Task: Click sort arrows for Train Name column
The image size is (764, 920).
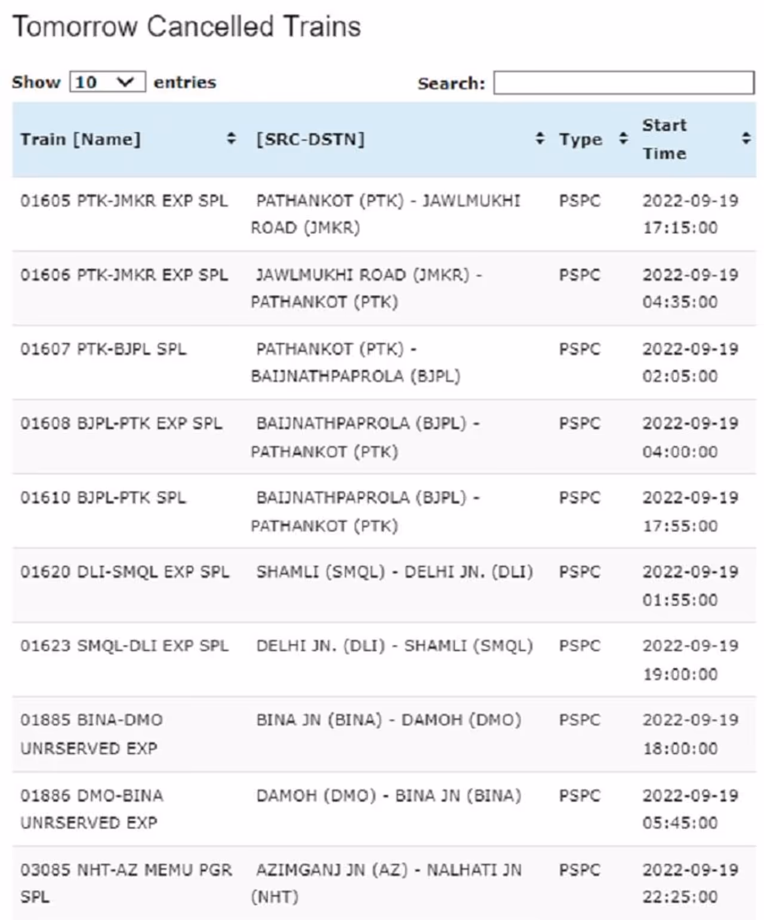Action: [231, 139]
